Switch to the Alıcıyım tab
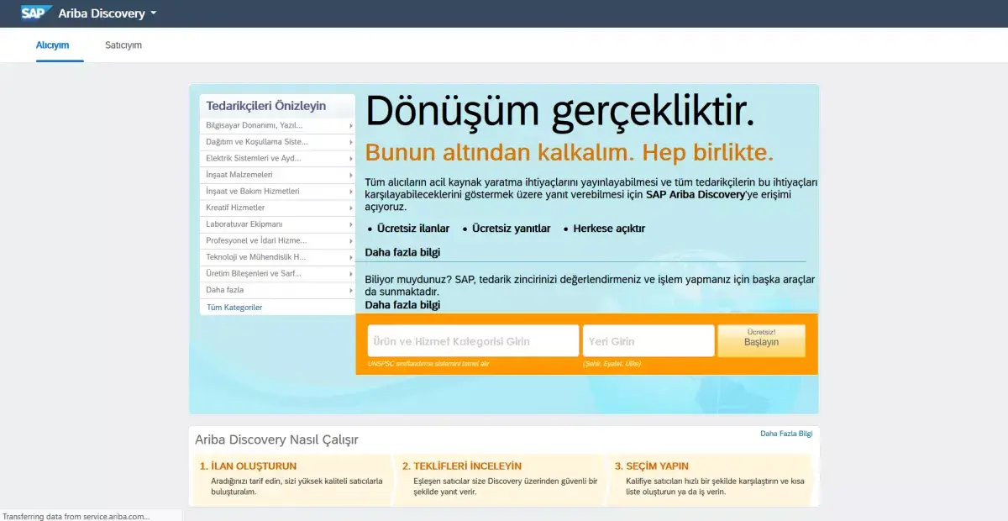The width and height of the screenshot is (1008, 521). click(52, 45)
